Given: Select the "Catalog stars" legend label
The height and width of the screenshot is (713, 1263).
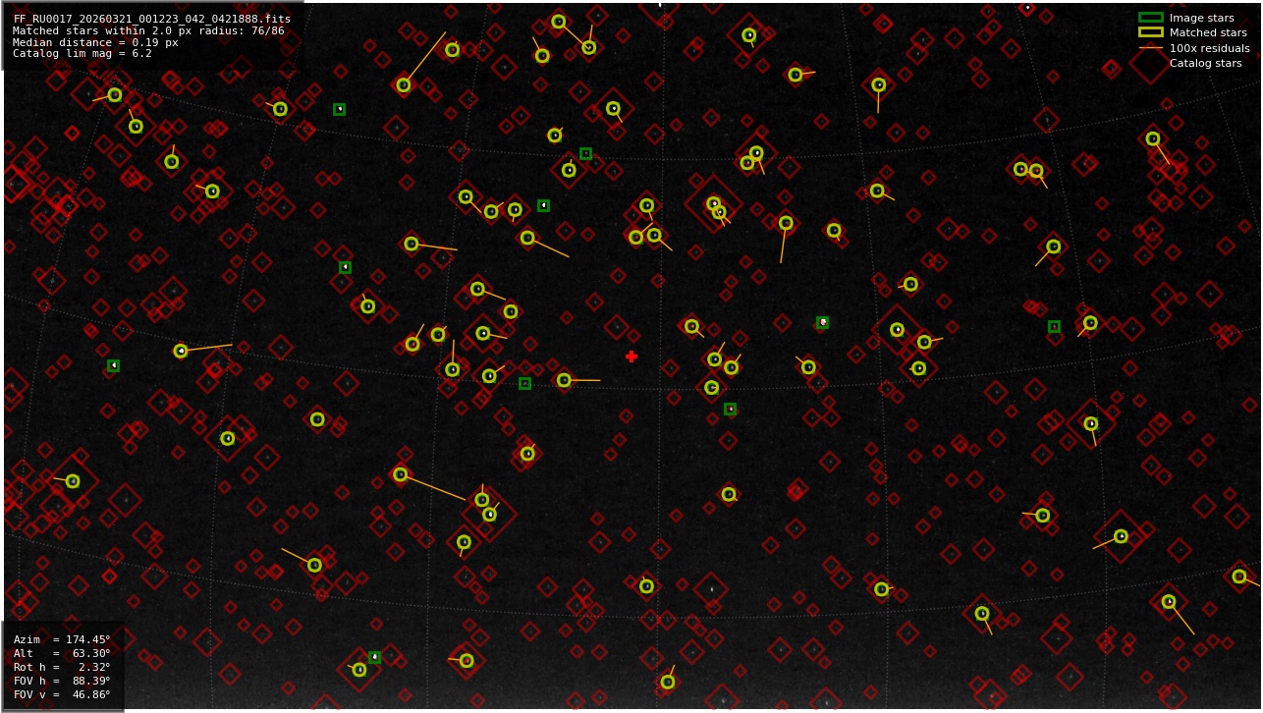Looking at the screenshot, I should click(1205, 63).
